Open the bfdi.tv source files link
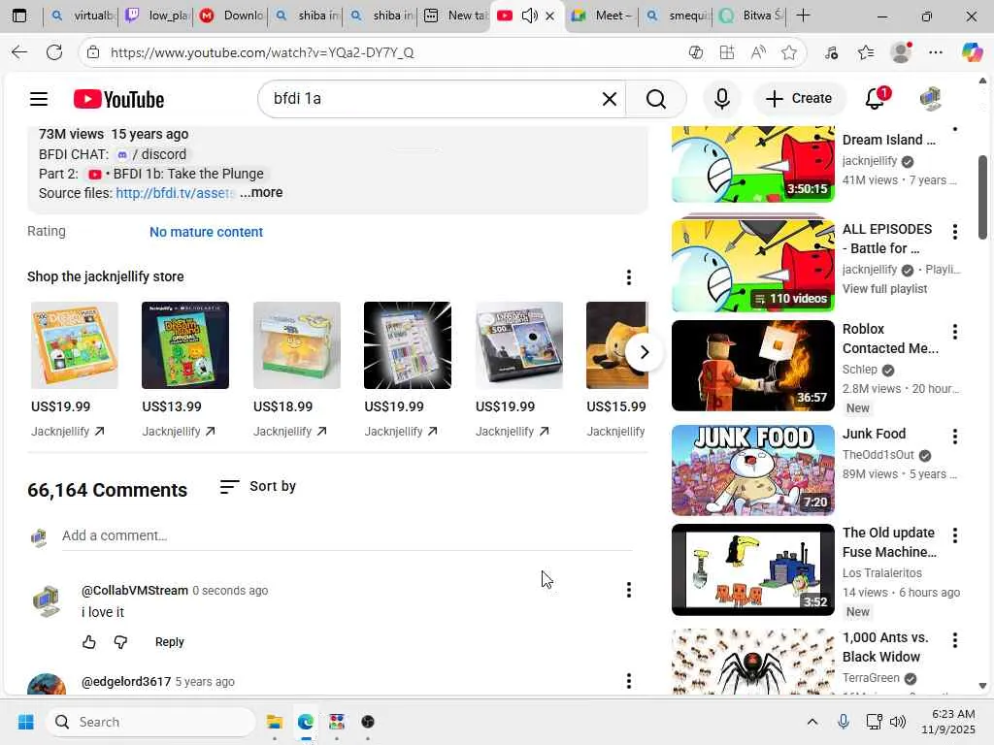The height and width of the screenshot is (745, 994). (x=176, y=193)
